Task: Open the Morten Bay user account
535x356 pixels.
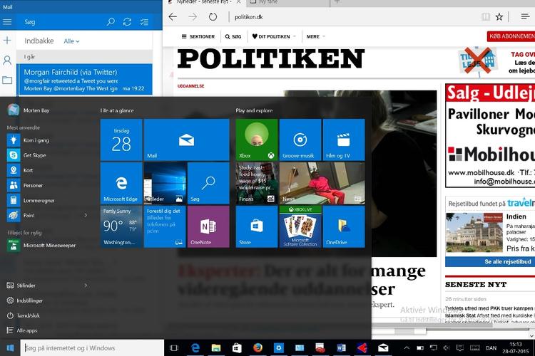Action: pyautogui.click(x=29, y=110)
